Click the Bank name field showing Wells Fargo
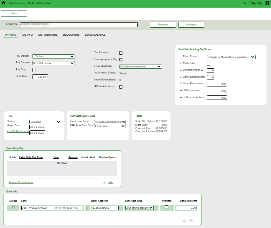The height and width of the screenshot is (228, 271). click(x=52, y=208)
